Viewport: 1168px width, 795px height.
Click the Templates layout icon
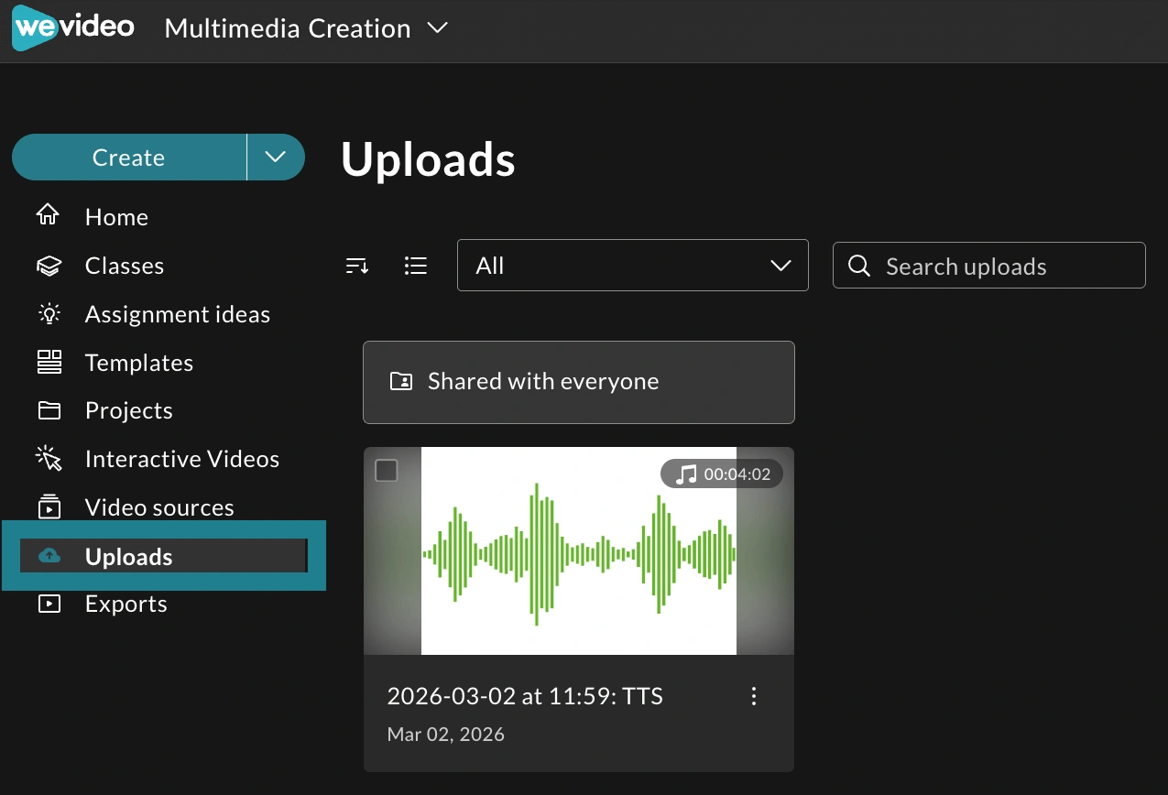(49, 362)
